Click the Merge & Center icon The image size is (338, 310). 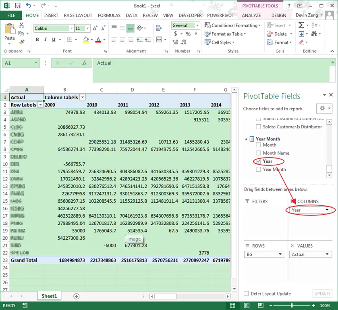159,40
